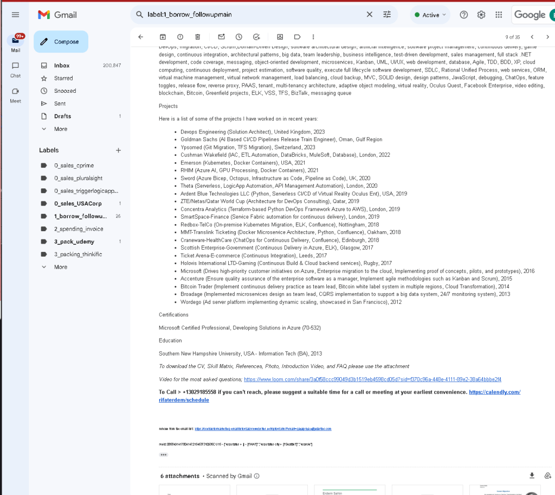Show search options filter icon
Image resolution: width=555 pixels, height=495 pixels.
pyautogui.click(x=387, y=15)
